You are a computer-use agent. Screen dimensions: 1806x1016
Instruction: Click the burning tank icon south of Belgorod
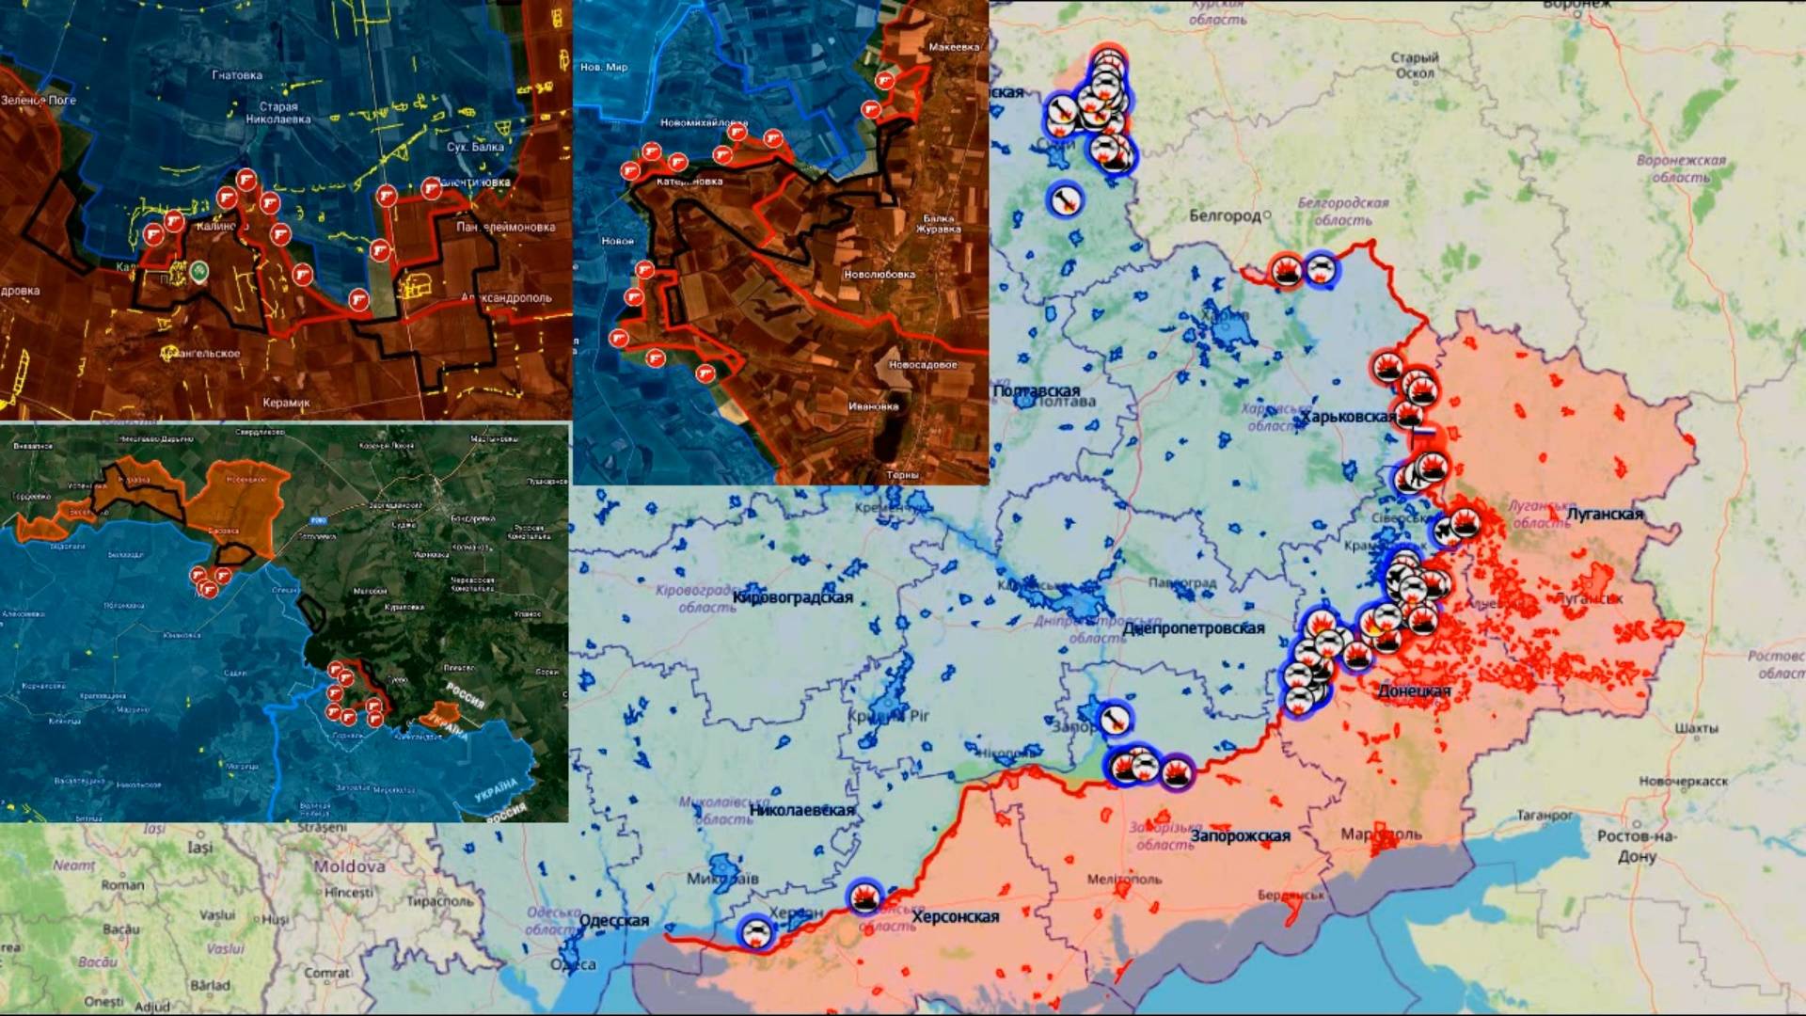tap(1286, 272)
